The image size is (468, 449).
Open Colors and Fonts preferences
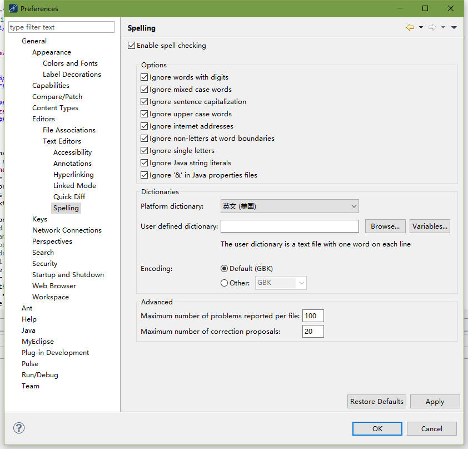(70, 63)
